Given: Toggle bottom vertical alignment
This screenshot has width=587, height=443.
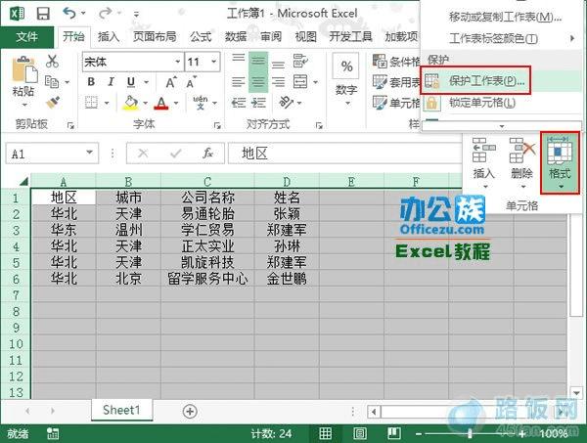Looking at the screenshot, I should click(x=278, y=66).
